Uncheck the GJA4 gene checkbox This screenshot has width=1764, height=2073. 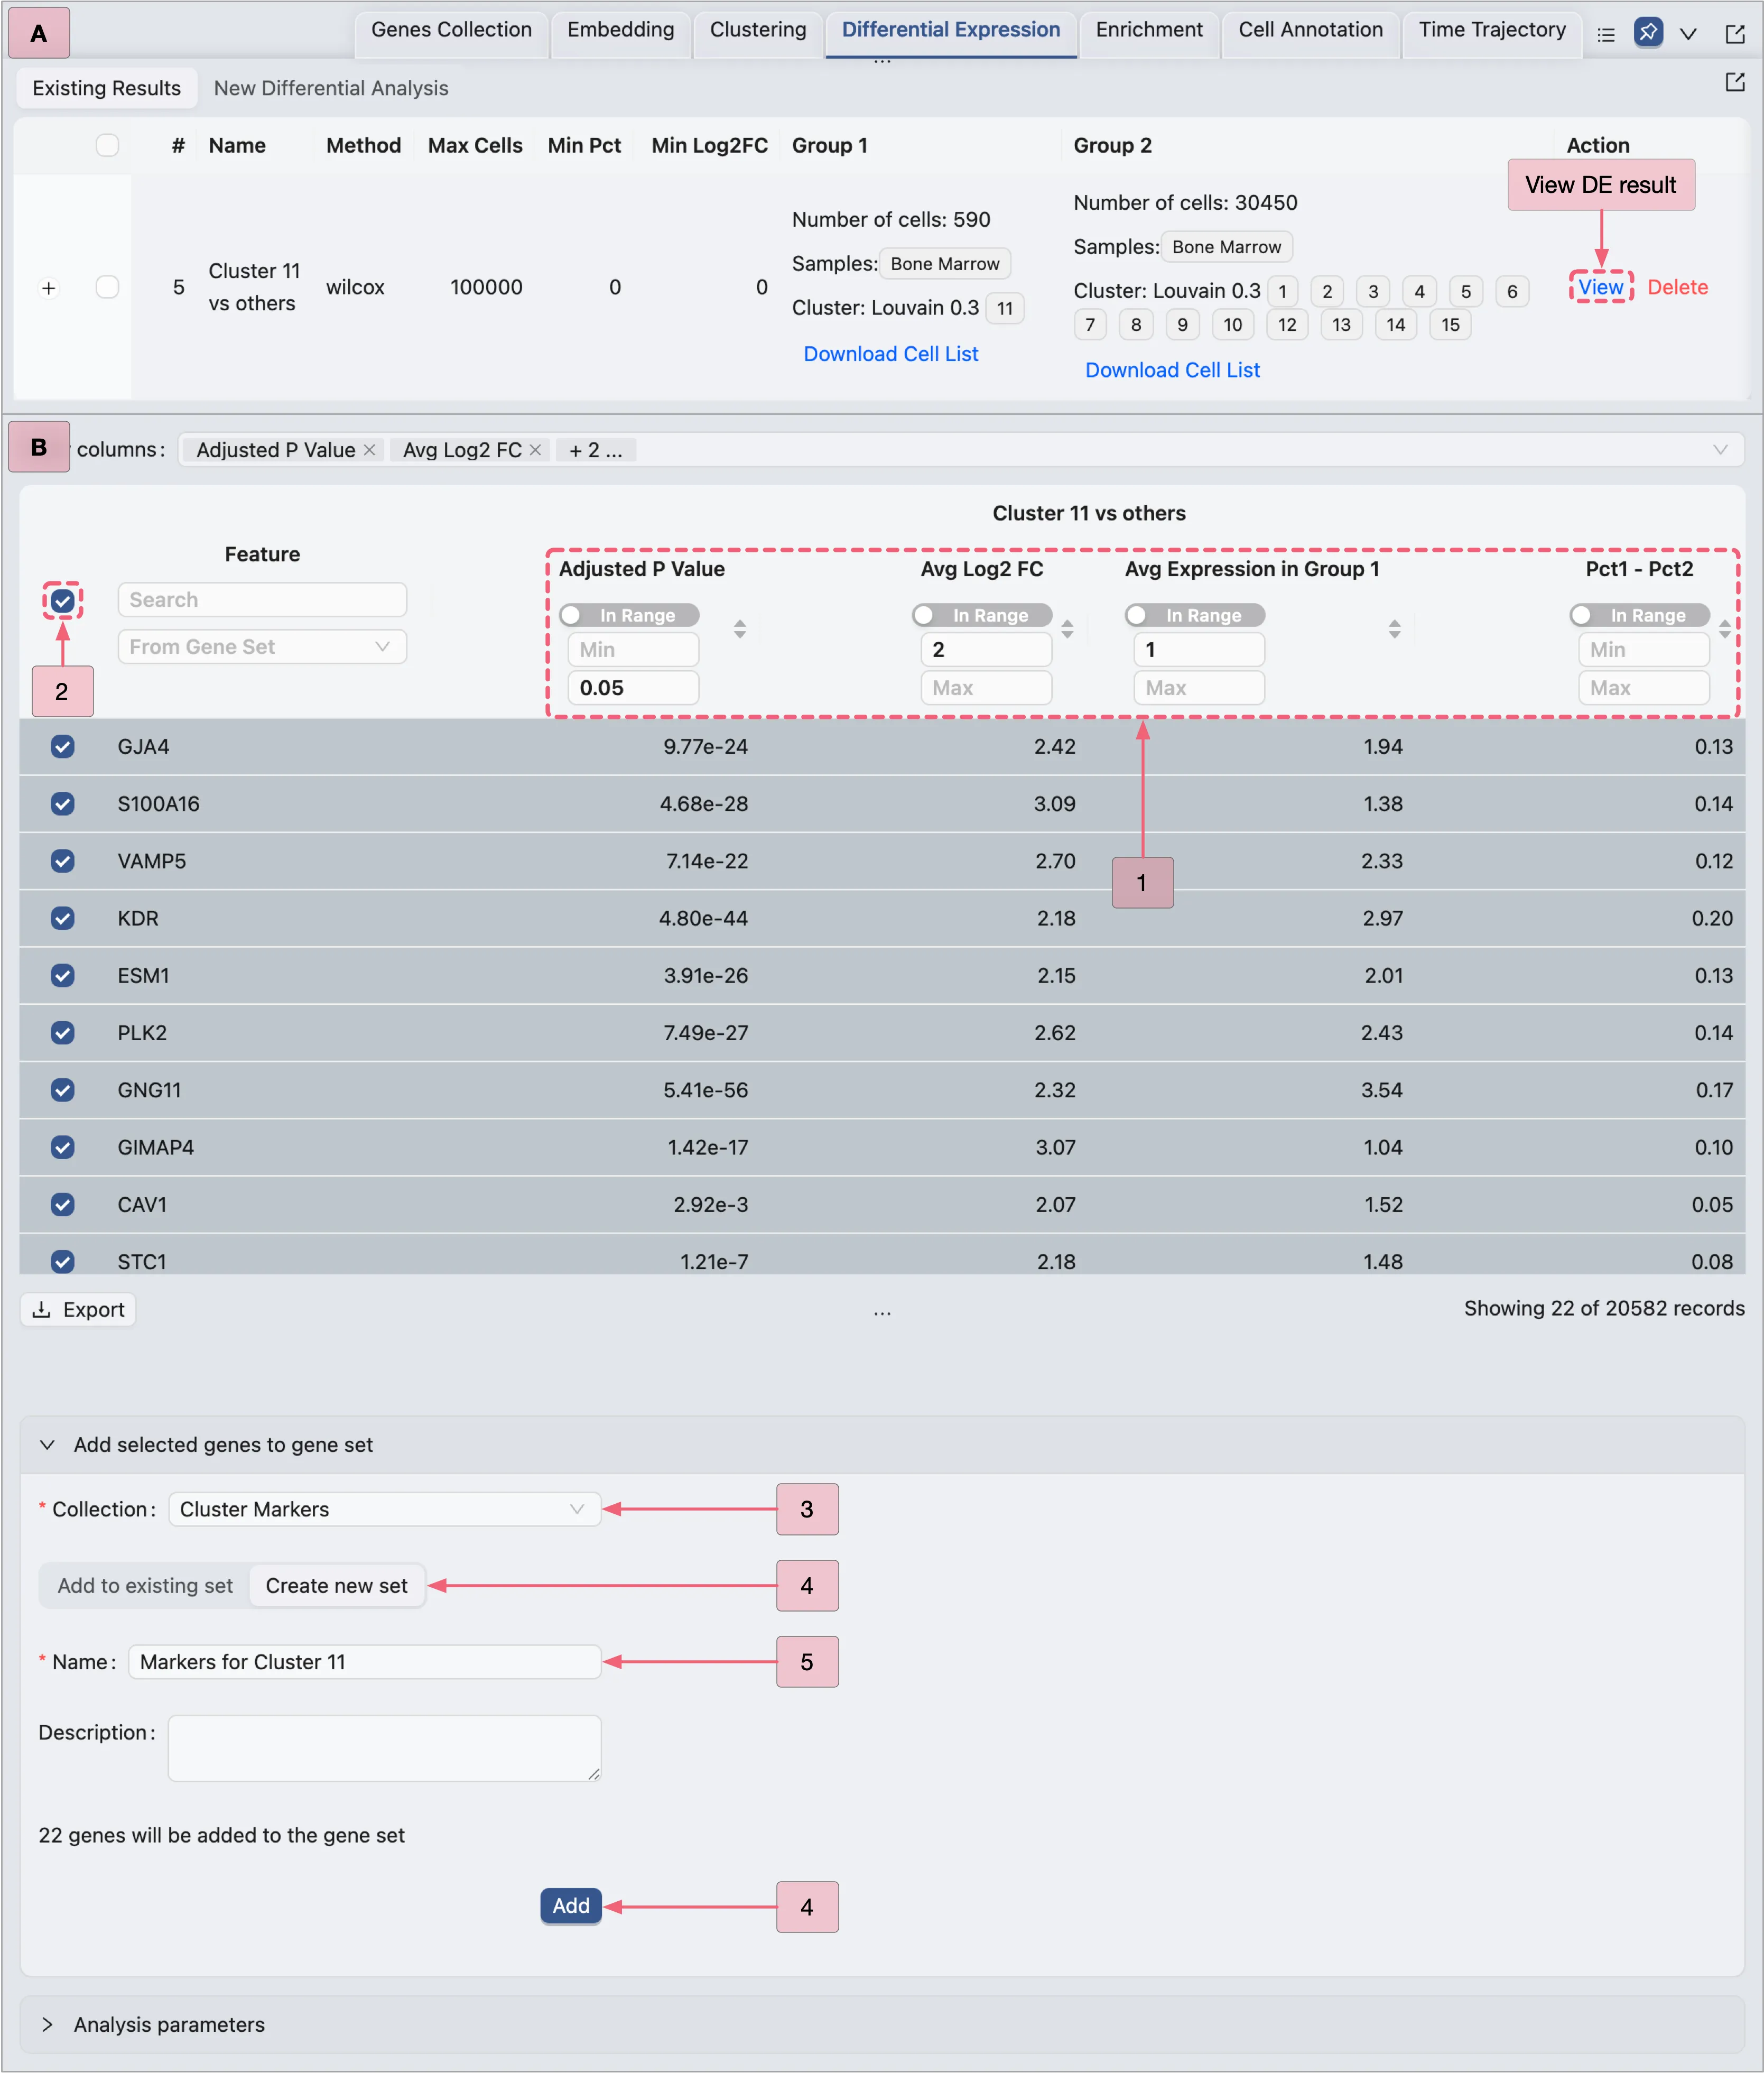[x=62, y=746]
